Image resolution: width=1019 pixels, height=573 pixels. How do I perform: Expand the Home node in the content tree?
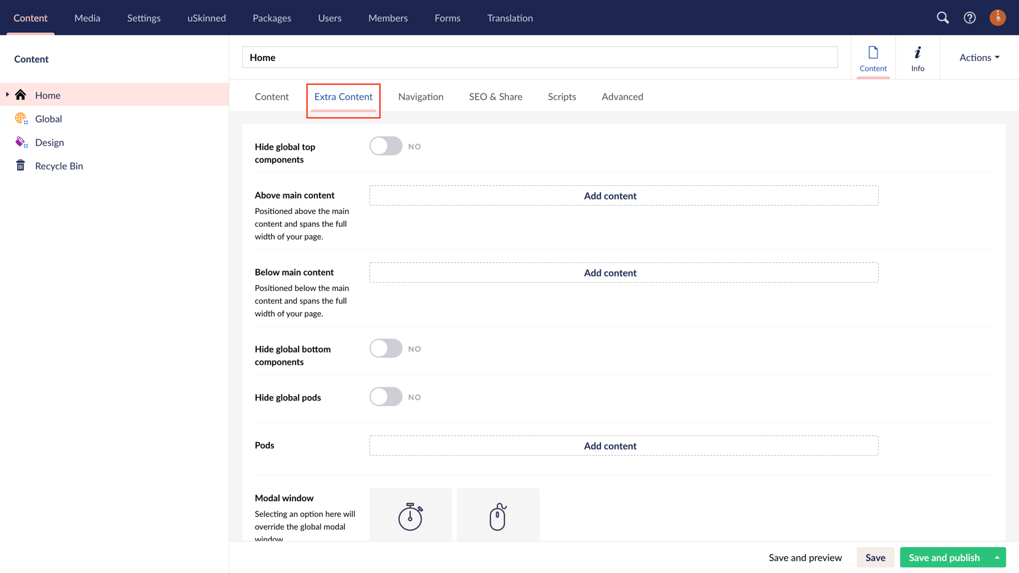click(x=7, y=95)
